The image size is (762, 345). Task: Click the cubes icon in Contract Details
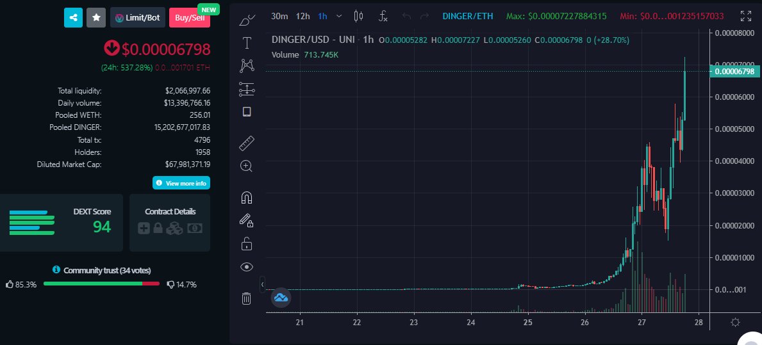pyautogui.click(x=174, y=228)
